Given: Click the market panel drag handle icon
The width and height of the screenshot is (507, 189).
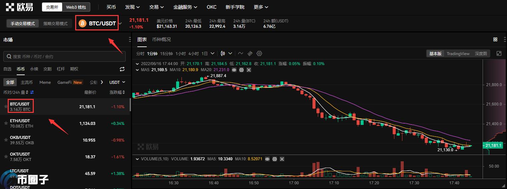Looking at the screenshot, I should [x=130, y=39].
